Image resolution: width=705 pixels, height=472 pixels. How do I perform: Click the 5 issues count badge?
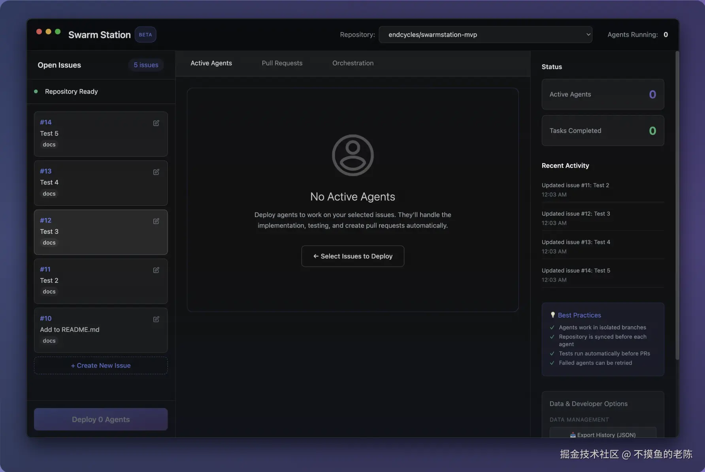(x=146, y=65)
